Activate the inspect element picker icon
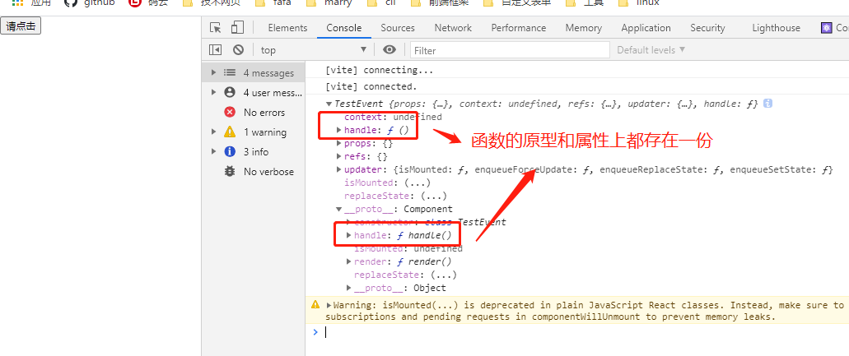 point(216,28)
